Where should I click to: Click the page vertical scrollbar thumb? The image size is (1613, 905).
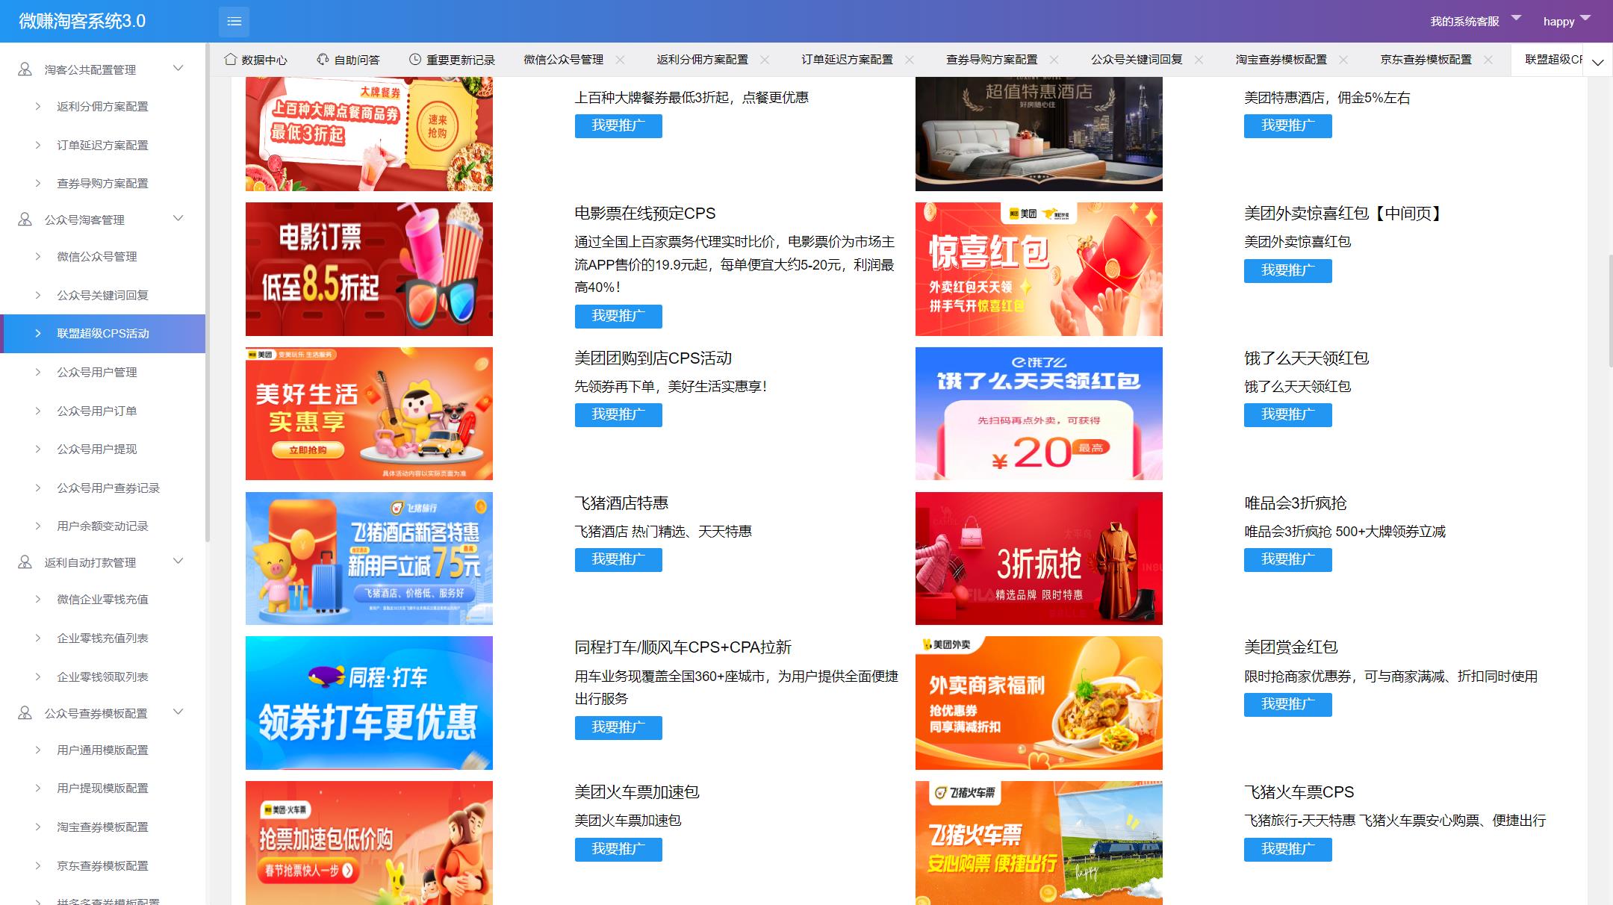tap(1609, 311)
